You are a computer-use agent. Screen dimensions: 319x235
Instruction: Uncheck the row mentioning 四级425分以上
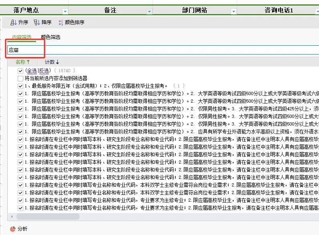coord(20,109)
